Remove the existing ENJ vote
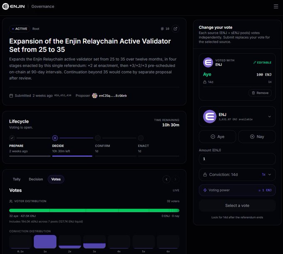Image resolution: width=283 pixels, height=254 pixels. pos(260,93)
